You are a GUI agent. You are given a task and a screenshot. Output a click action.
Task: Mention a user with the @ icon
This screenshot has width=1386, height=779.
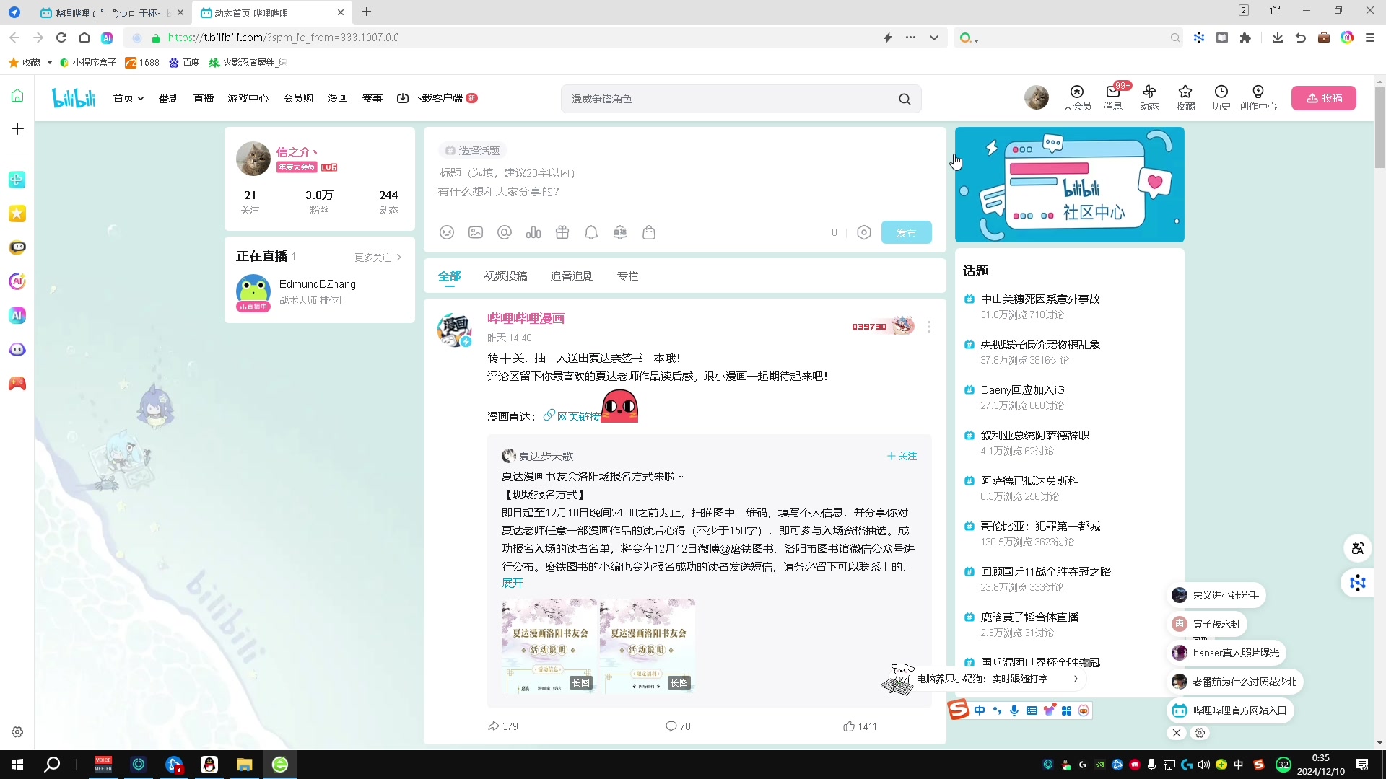pos(505,232)
